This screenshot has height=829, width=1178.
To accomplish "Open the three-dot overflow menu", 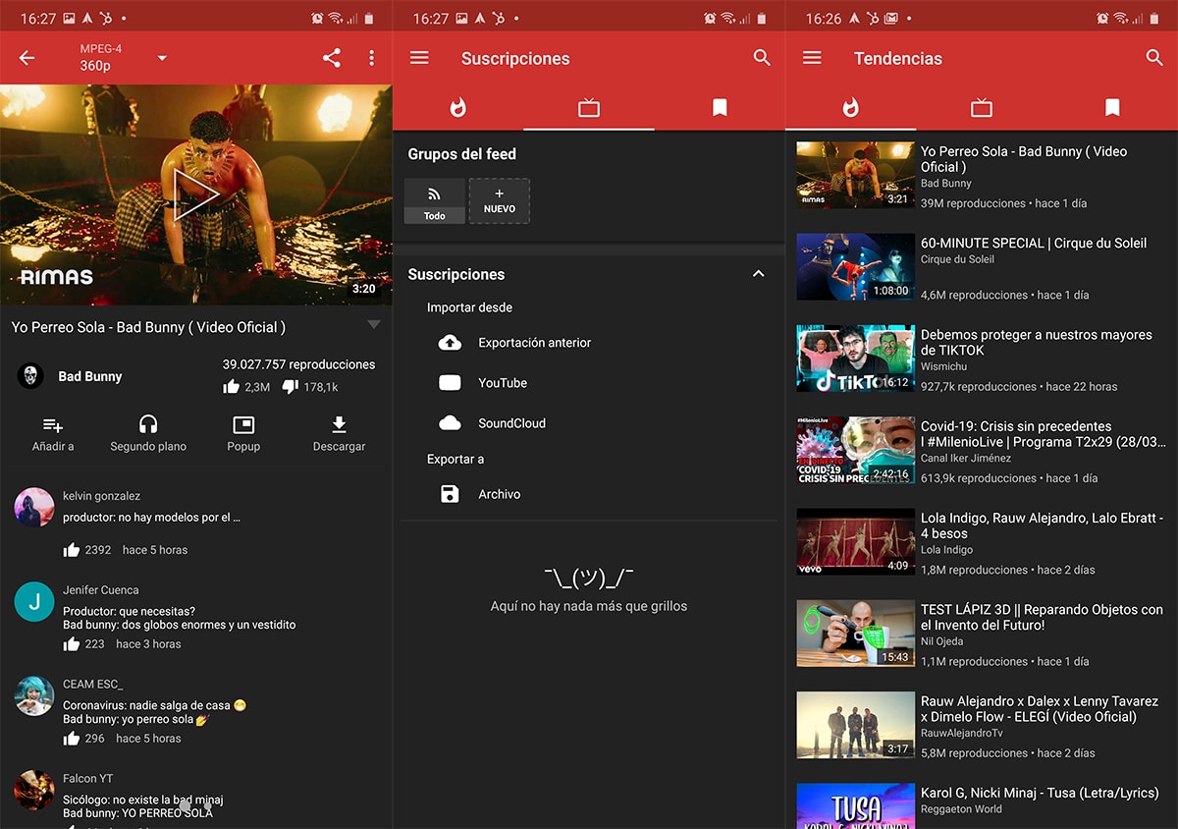I will 371,58.
